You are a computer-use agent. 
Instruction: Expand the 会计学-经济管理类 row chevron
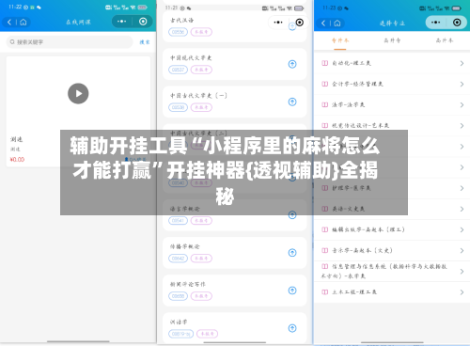(x=462, y=84)
